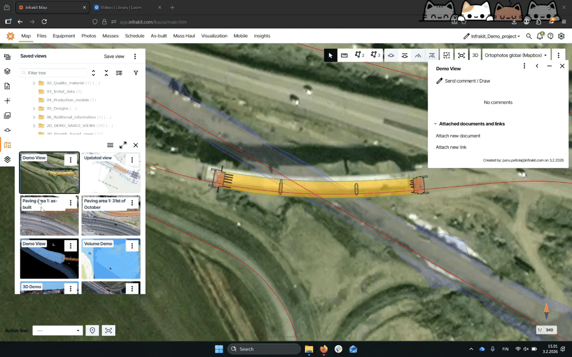The image size is (572, 357).
Task: Open the Infrakit search magnifier icon
Action: coord(529,36)
